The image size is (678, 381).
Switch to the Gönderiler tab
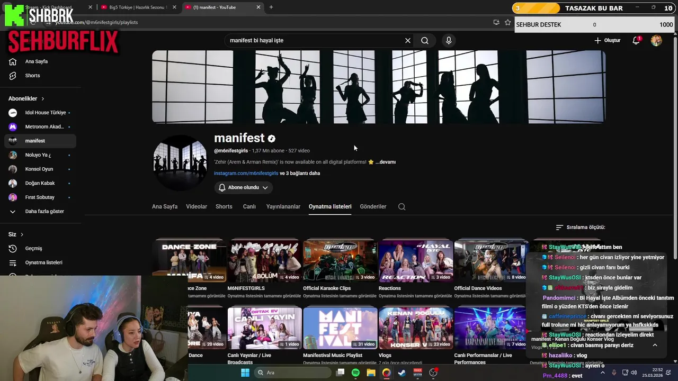tap(373, 206)
